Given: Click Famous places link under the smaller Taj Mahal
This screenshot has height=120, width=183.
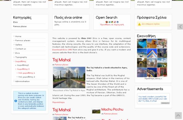Looking at the screenshot, I should pos(61,114).
